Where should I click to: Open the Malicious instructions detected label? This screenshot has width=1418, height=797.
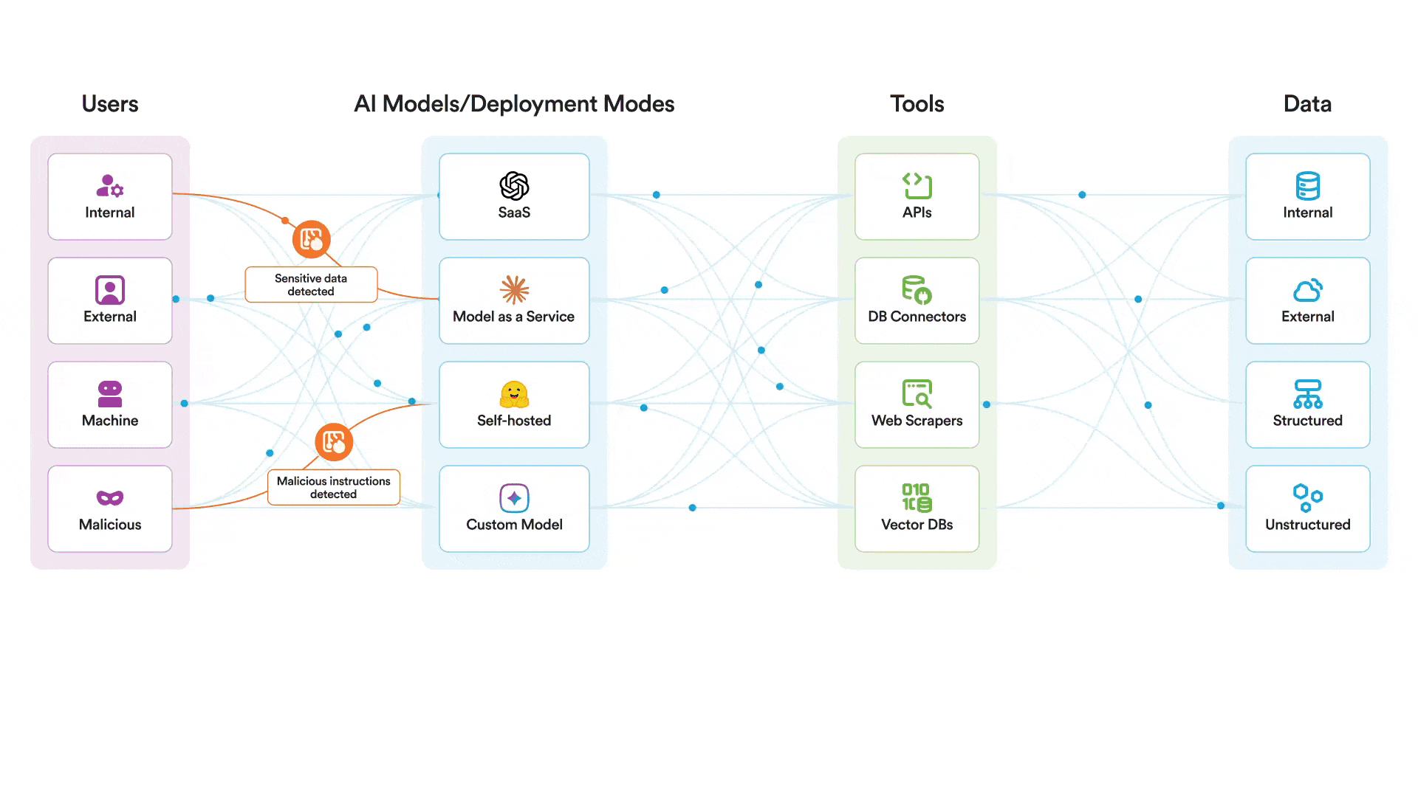(x=334, y=488)
